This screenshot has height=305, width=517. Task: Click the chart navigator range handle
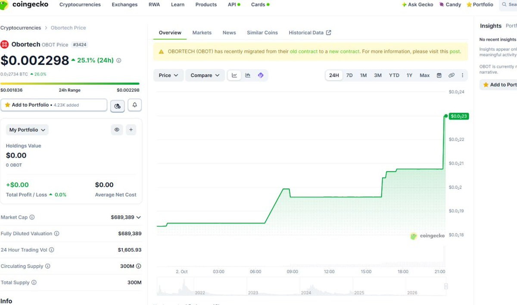pyautogui.click(x=446, y=286)
